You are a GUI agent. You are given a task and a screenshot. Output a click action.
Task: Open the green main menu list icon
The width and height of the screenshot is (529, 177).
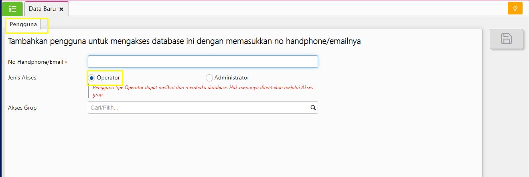click(12, 8)
